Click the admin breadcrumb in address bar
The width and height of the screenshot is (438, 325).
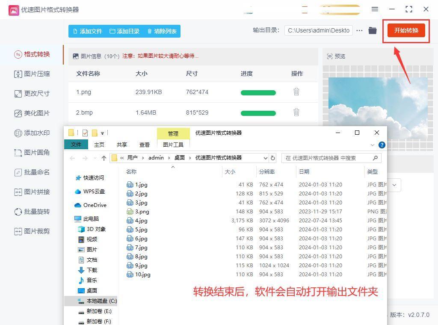156,158
